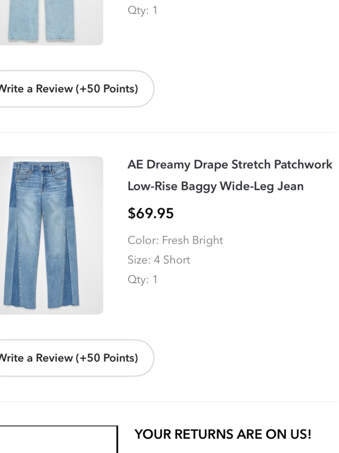Click the returns message heading text
339x453 pixels.
tap(224, 434)
